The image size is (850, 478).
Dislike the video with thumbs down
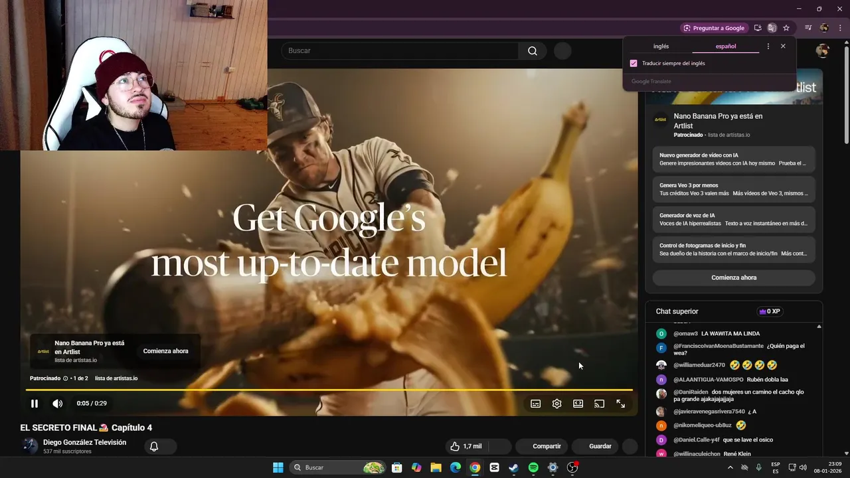[x=500, y=446]
